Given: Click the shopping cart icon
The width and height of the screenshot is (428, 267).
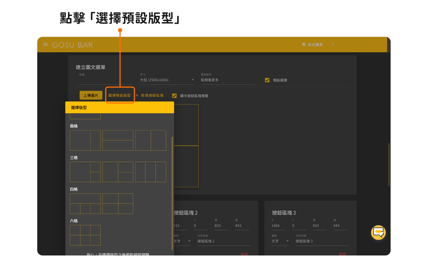Looking at the screenshot, I should tap(304, 45).
